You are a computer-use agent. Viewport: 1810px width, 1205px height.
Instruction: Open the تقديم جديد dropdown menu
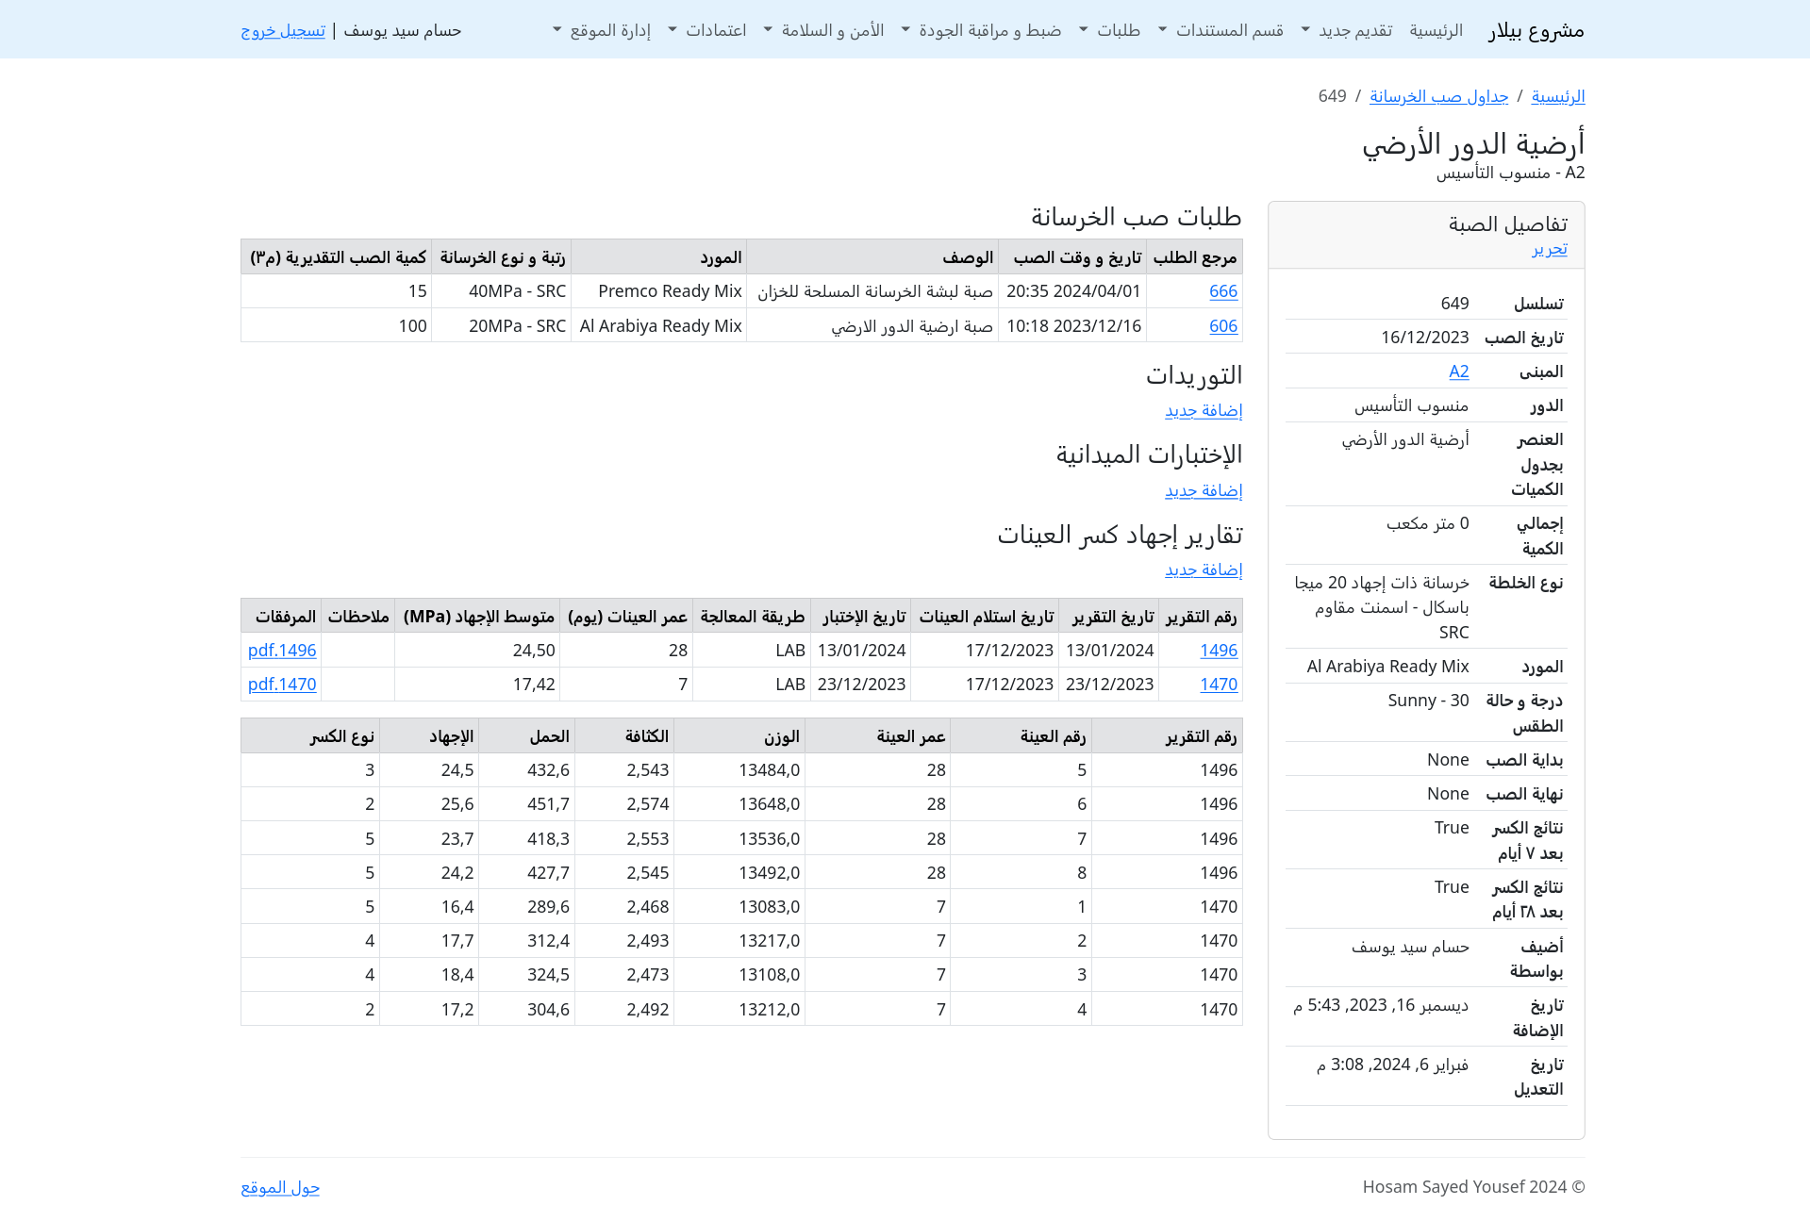(x=1346, y=30)
